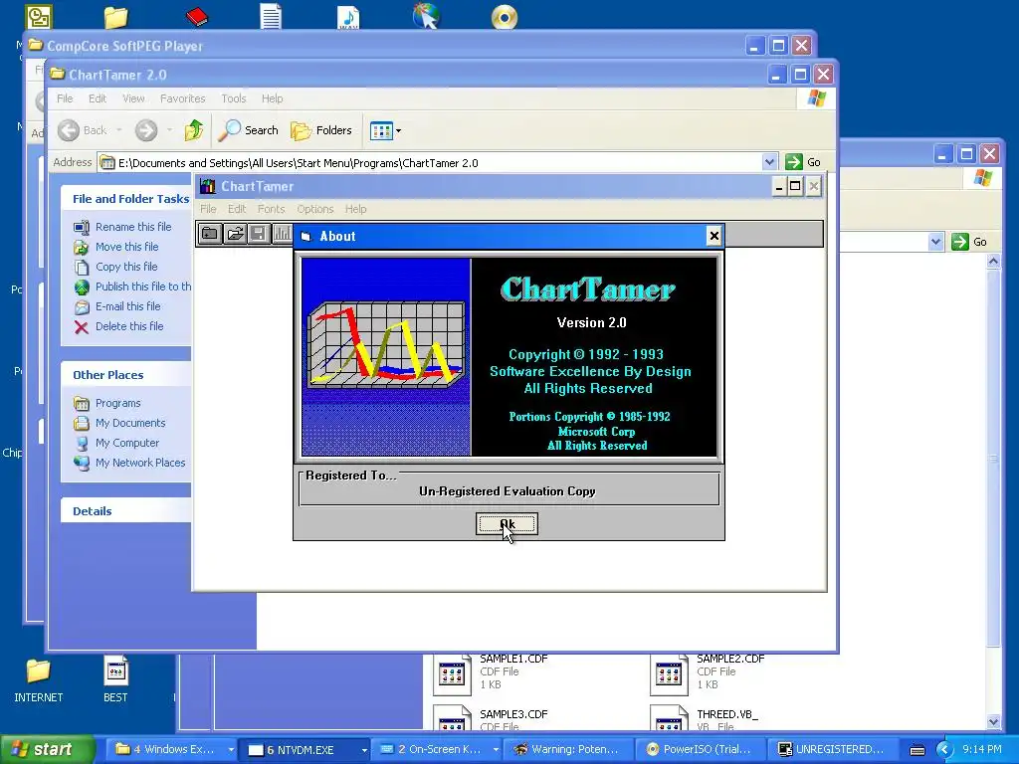Image resolution: width=1019 pixels, height=764 pixels.
Task: Toggle the Folders pane button
Action: (x=321, y=130)
